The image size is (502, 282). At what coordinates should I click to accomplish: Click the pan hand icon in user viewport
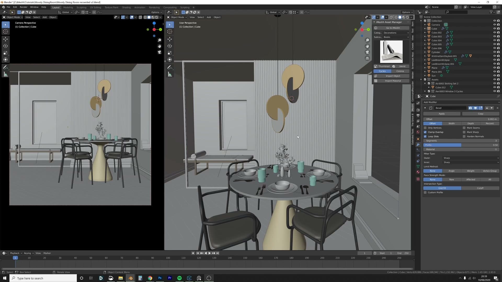coord(367,46)
